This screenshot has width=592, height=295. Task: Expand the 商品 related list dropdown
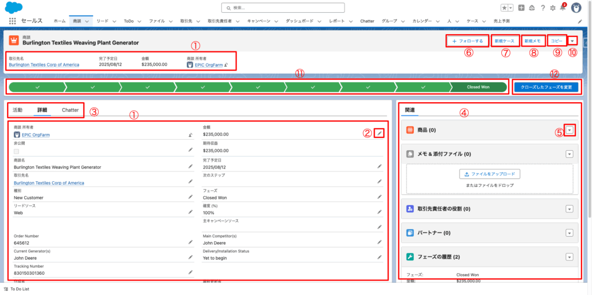[x=569, y=130]
